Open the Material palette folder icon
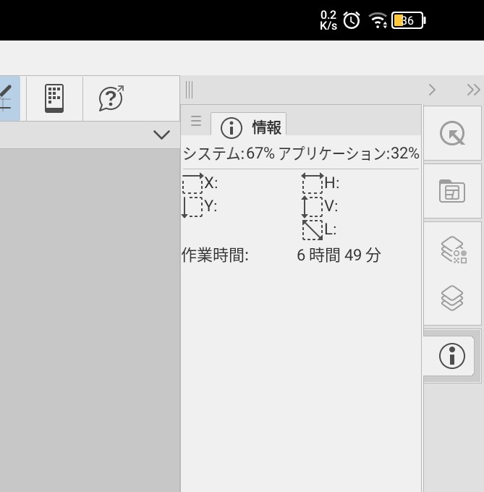Viewport: 484px width, 492px height. (452, 191)
